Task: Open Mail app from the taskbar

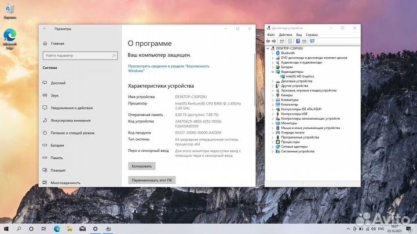Action: pos(82,229)
